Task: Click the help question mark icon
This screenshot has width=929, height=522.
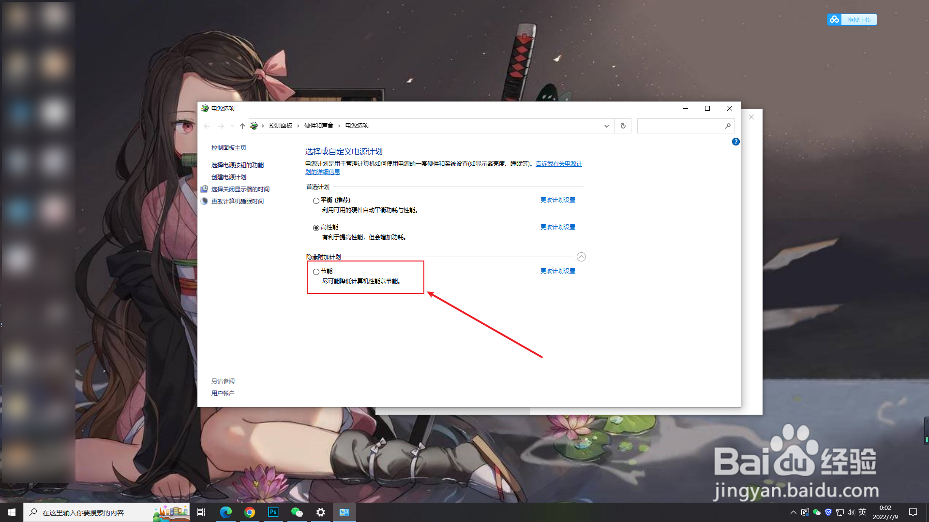Action: point(735,142)
